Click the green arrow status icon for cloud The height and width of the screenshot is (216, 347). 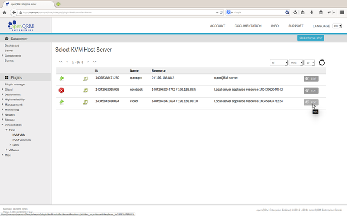[x=61, y=102]
